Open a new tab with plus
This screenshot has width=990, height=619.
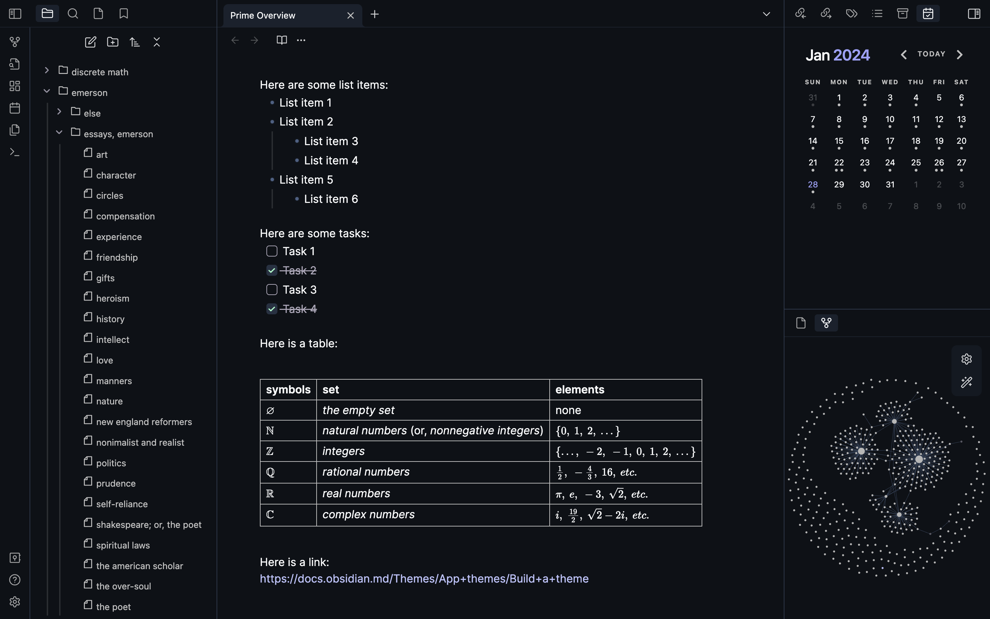click(x=374, y=14)
